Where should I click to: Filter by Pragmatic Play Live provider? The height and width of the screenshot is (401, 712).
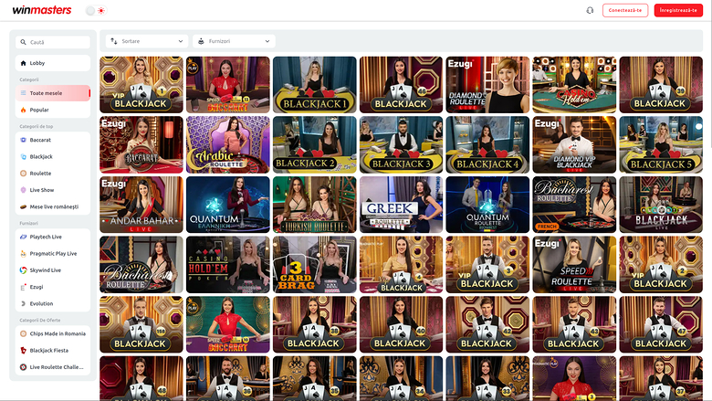point(53,253)
